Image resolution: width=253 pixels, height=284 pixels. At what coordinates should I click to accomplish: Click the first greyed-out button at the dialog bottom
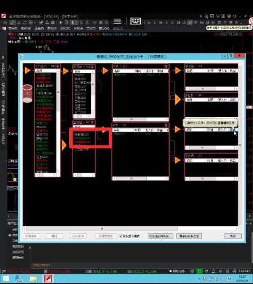click(x=31, y=236)
